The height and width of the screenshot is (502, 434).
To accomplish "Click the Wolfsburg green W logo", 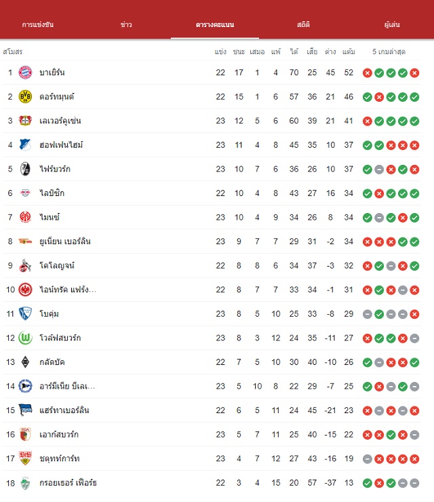I will [x=25, y=338].
